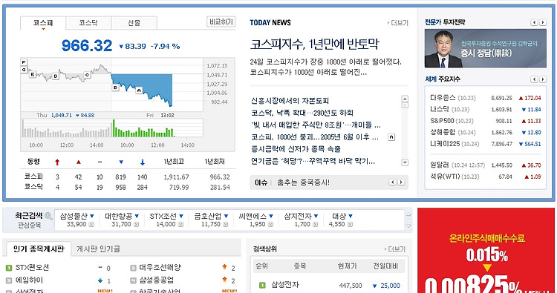Show next 이슈 item with right arrow

click(401, 182)
